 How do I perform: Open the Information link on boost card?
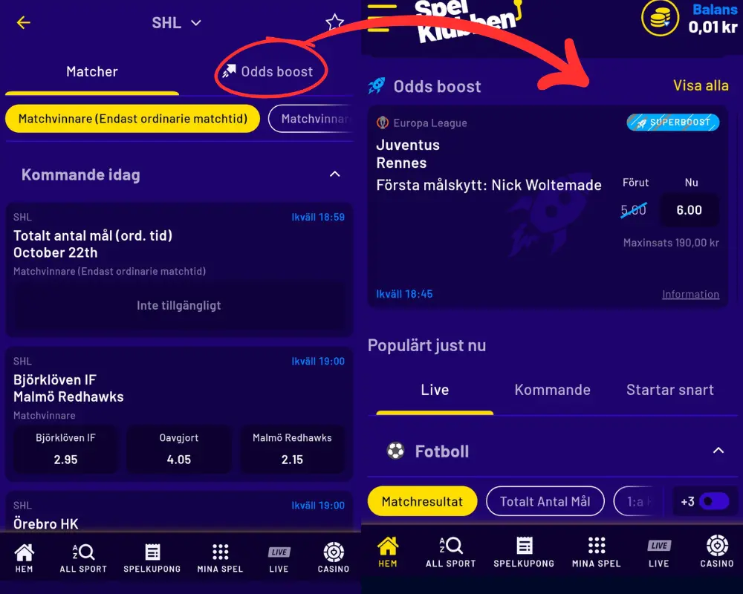pyautogui.click(x=690, y=294)
